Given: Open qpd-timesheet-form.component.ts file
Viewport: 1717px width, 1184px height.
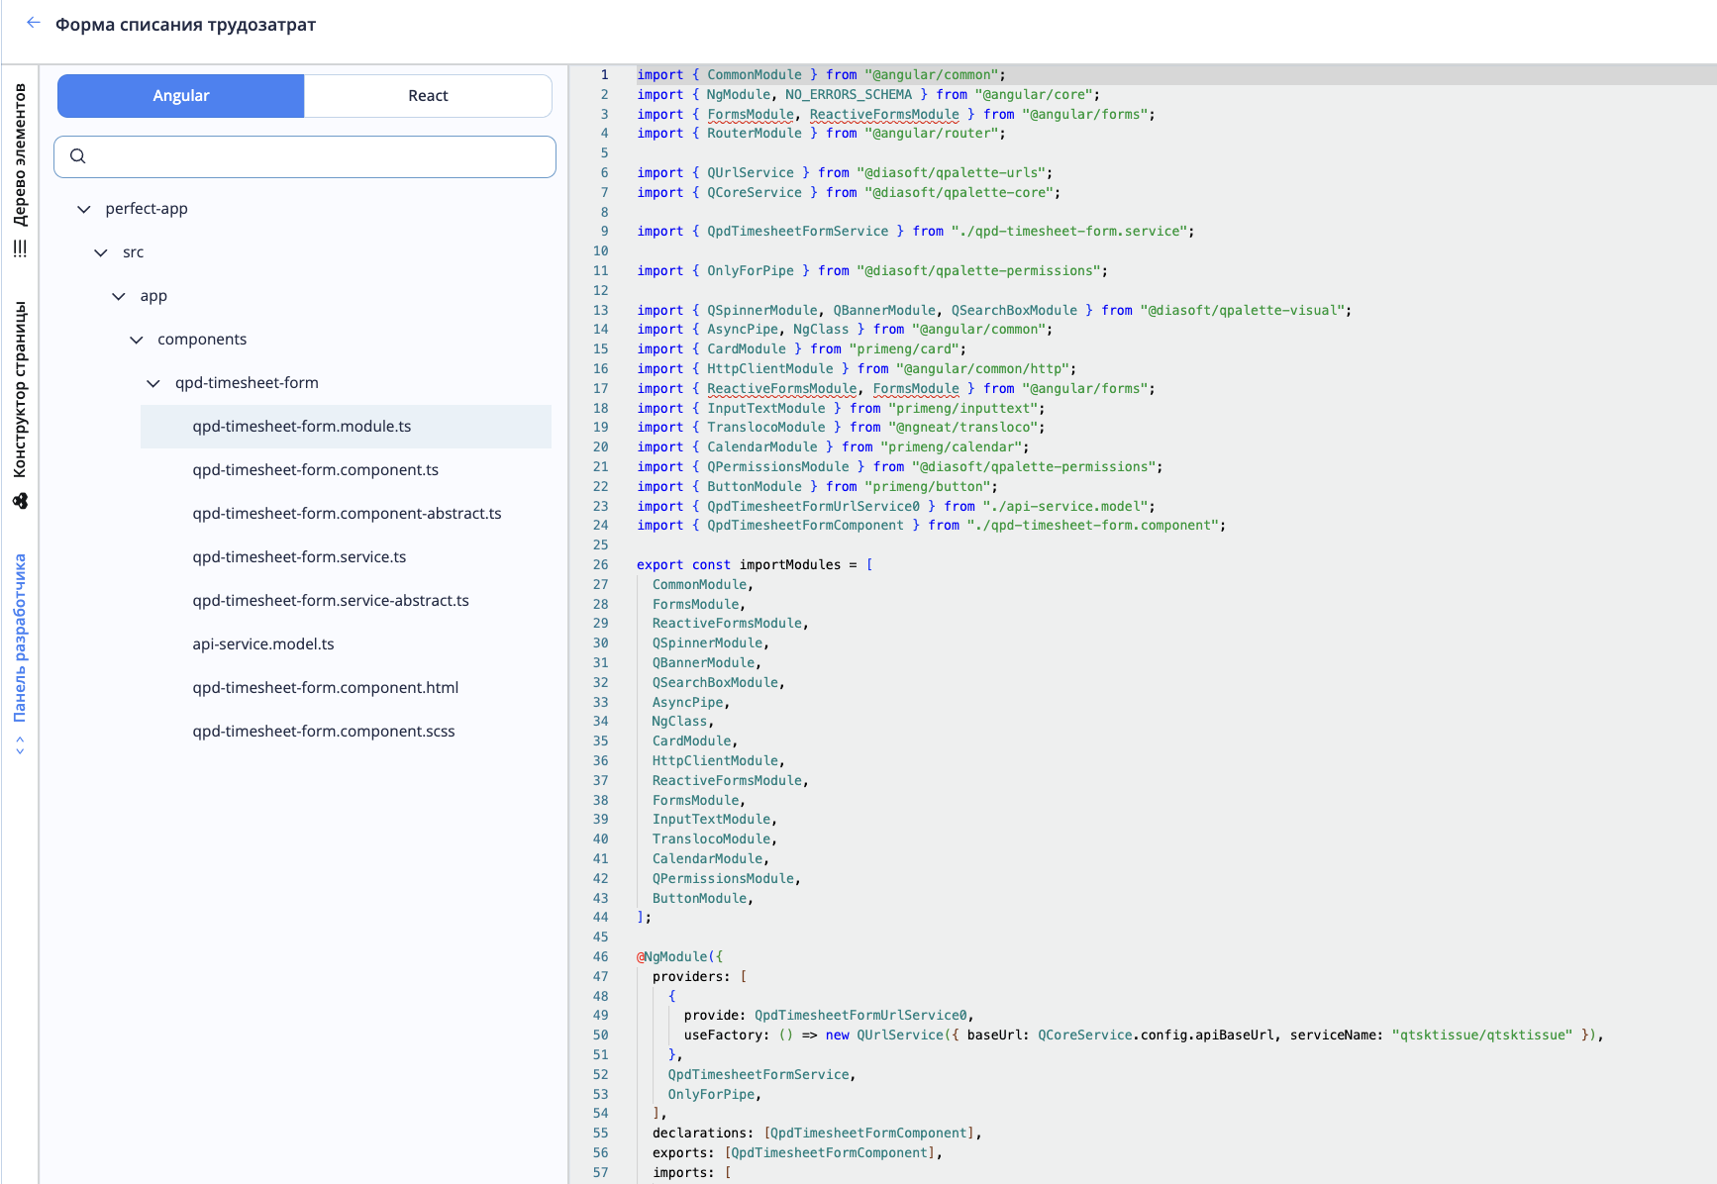Looking at the screenshot, I should click(315, 470).
